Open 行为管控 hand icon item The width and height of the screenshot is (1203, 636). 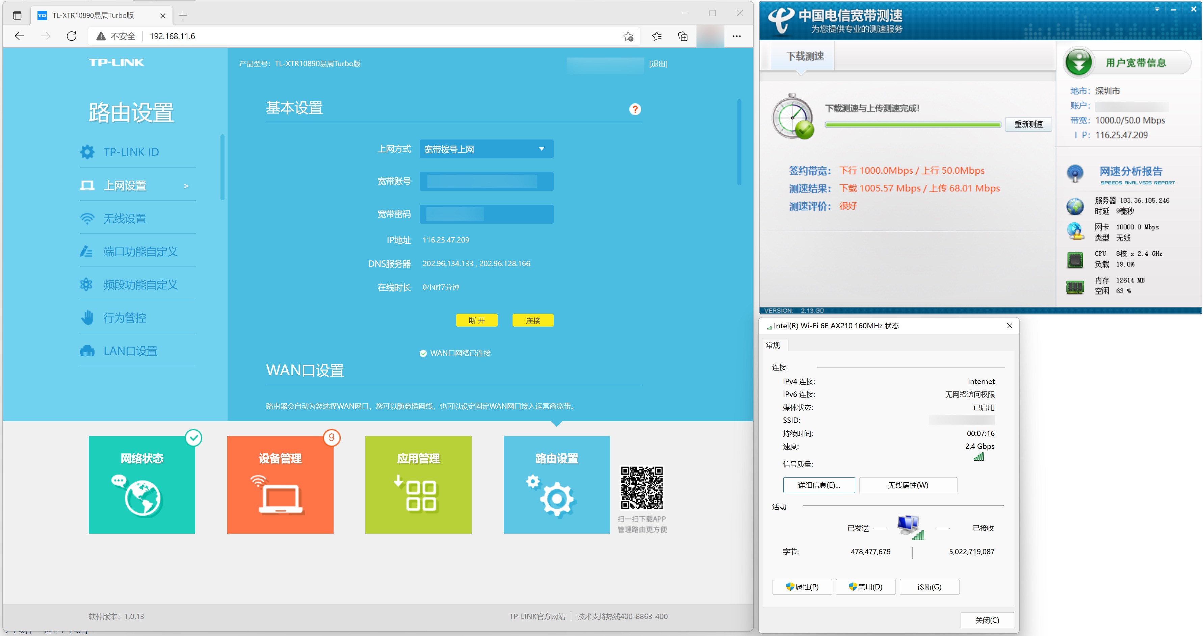(124, 318)
